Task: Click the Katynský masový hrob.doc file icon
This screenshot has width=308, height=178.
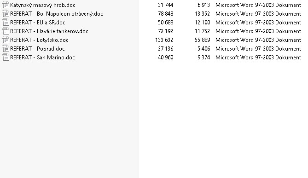Action: pyautogui.click(x=6, y=5)
